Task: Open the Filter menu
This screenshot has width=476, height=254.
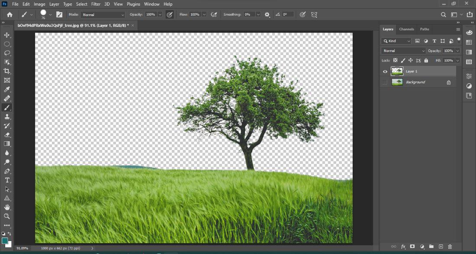Action: (x=96, y=4)
